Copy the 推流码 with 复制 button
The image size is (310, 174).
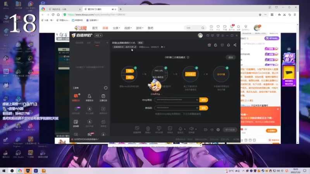coord(204,108)
